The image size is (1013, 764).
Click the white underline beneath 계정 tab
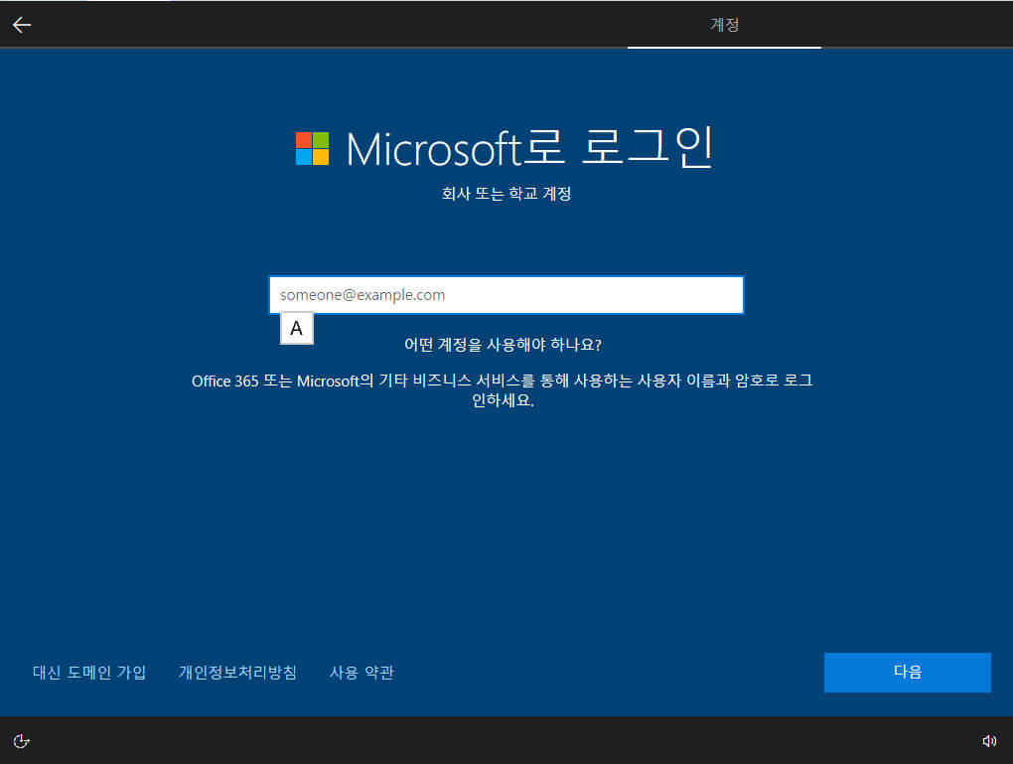click(x=724, y=47)
